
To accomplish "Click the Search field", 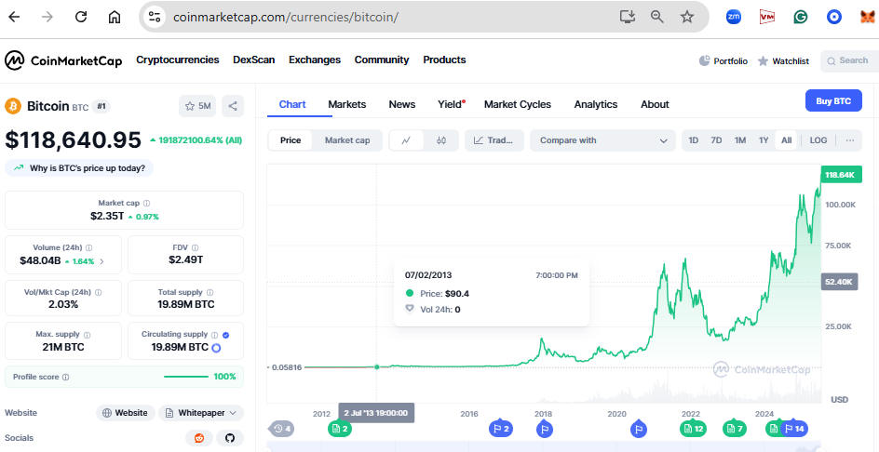I will [x=849, y=60].
